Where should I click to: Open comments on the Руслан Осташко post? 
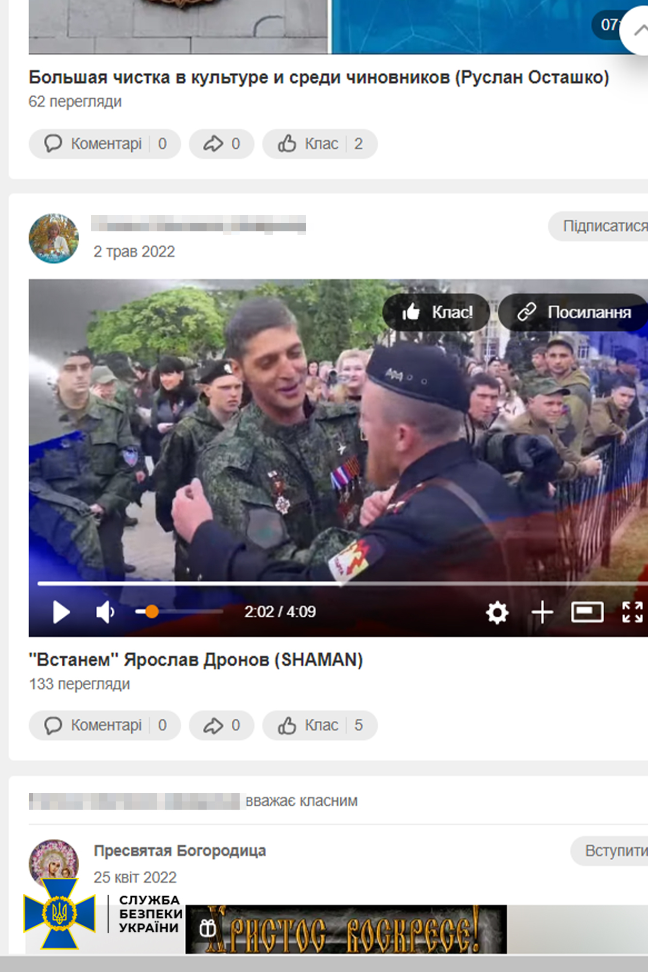[x=105, y=144]
